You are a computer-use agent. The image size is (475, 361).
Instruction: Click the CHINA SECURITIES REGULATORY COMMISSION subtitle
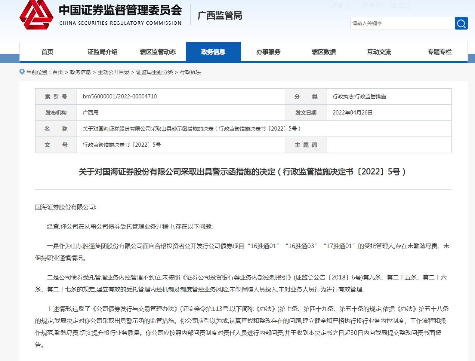120,23
